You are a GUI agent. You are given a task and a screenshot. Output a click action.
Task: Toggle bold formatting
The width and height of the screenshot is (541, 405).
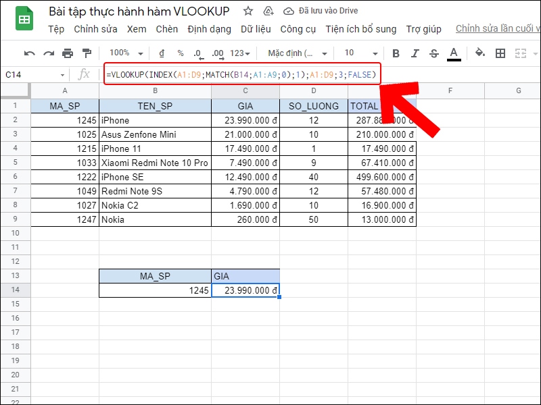pyautogui.click(x=395, y=52)
